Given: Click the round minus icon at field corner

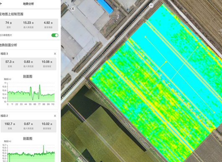Looking at the screenshot, I should (x=151, y=6).
